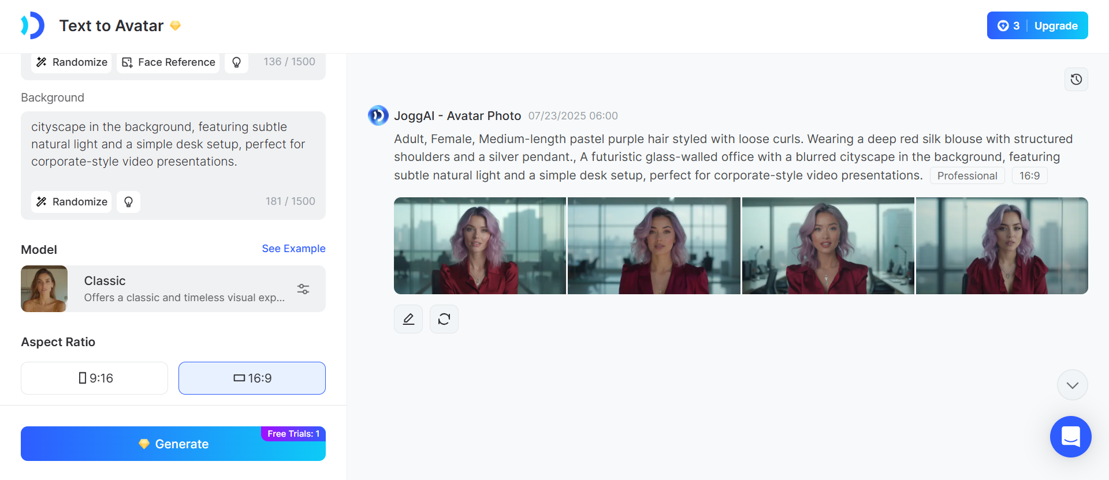Click the lightbulb icon in the Background box
Screen dimensions: 1109x480
tap(128, 202)
